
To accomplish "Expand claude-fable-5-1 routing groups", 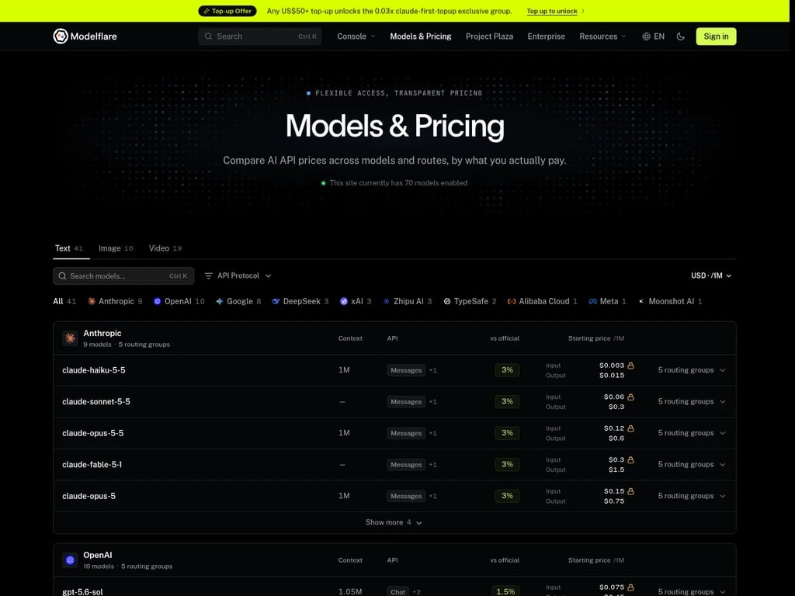I will (x=692, y=464).
